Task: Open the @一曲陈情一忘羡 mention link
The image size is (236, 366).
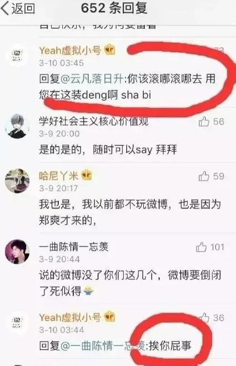Action: (103, 345)
